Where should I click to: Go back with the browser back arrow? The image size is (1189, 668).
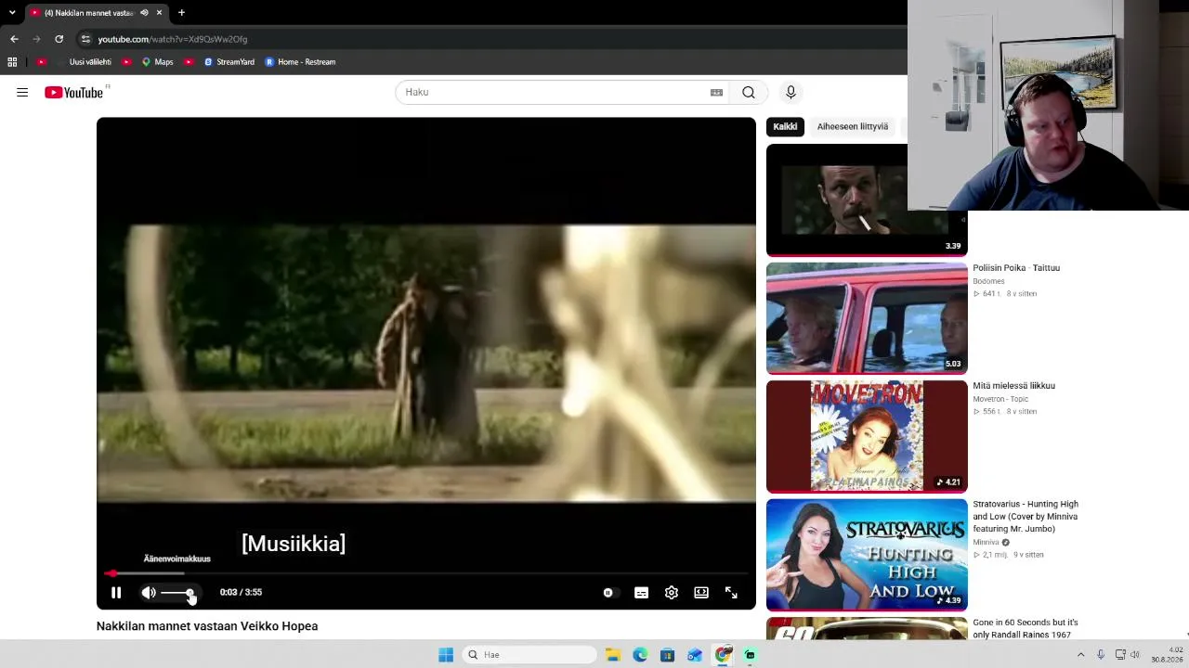tap(14, 39)
